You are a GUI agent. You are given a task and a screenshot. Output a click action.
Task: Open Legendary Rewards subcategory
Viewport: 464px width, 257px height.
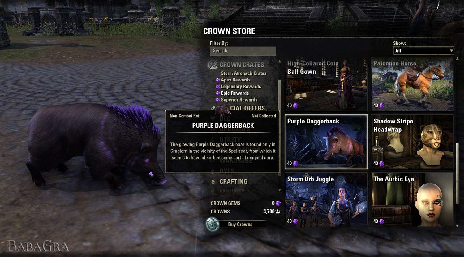click(241, 86)
